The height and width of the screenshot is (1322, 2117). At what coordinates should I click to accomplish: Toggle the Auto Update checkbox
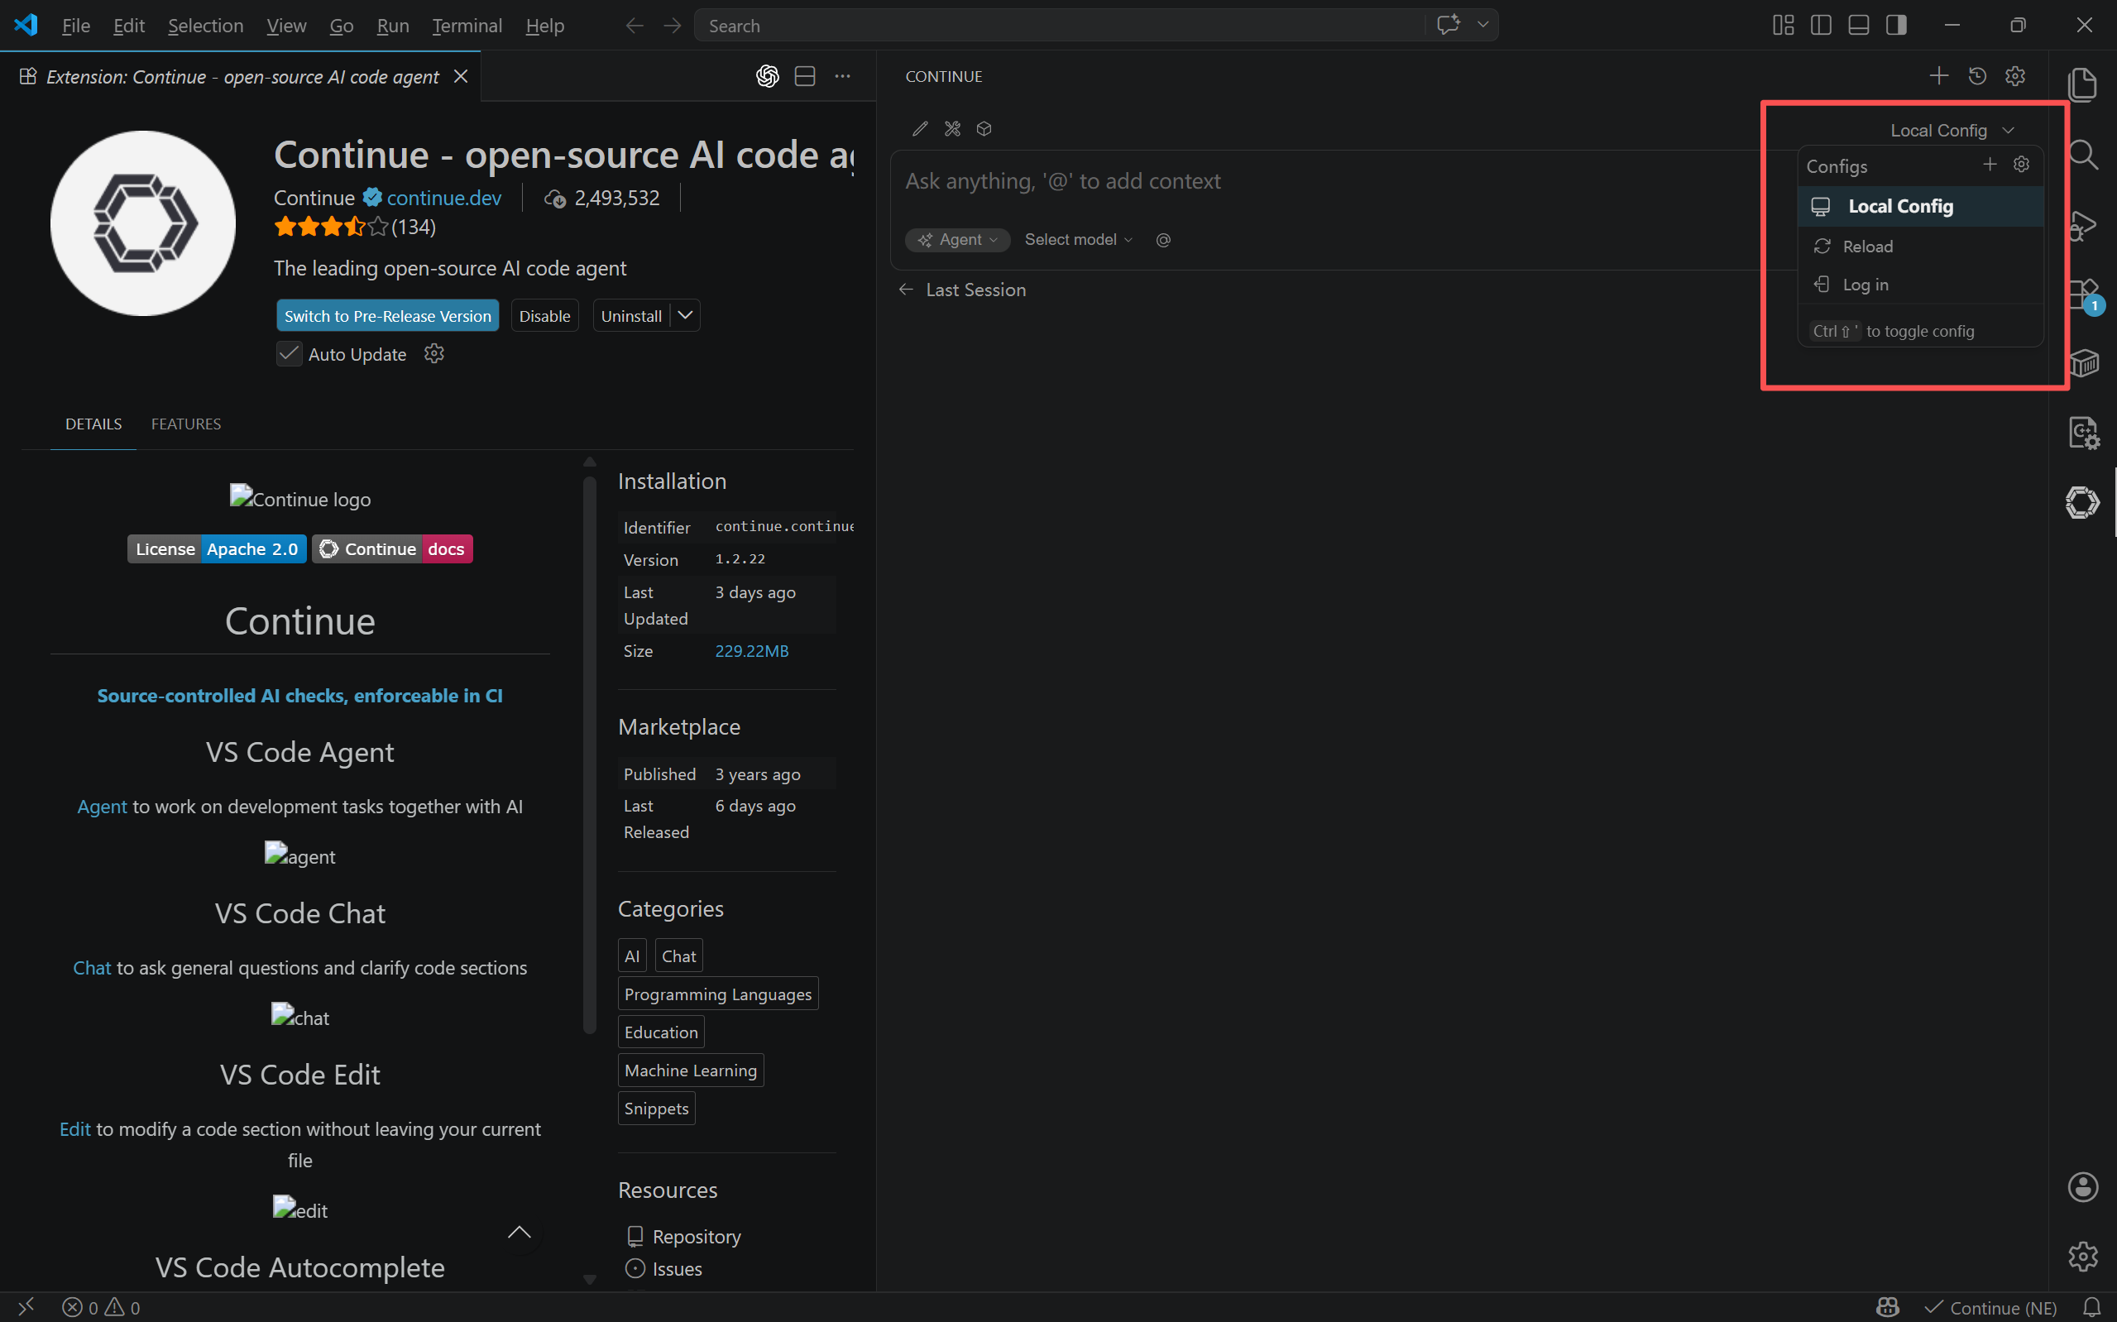point(289,354)
